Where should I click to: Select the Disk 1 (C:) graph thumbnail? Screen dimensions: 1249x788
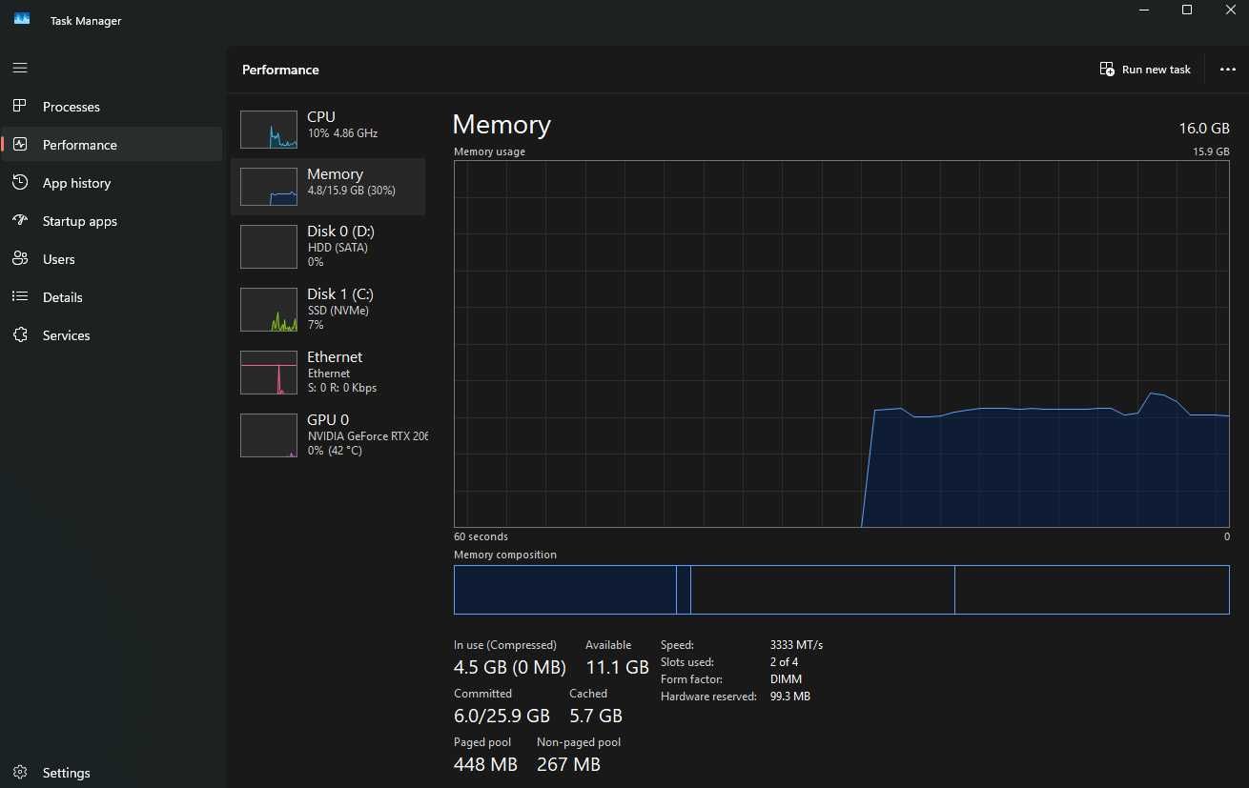(x=269, y=310)
